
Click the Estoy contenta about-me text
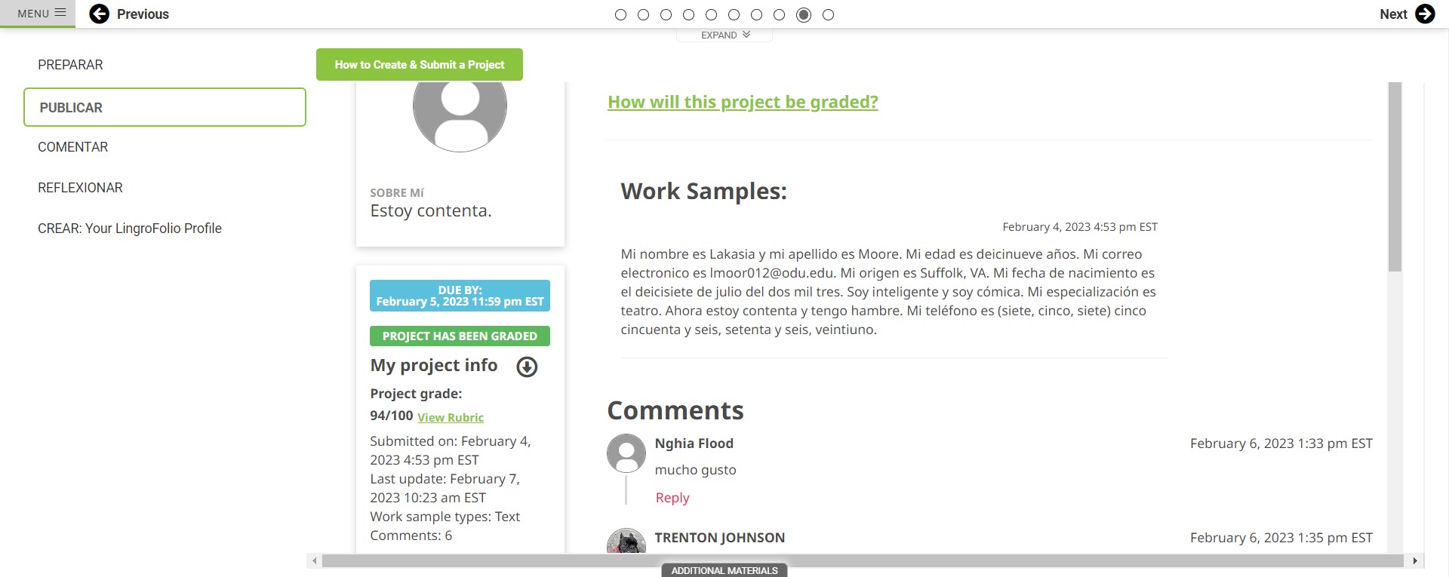(431, 211)
